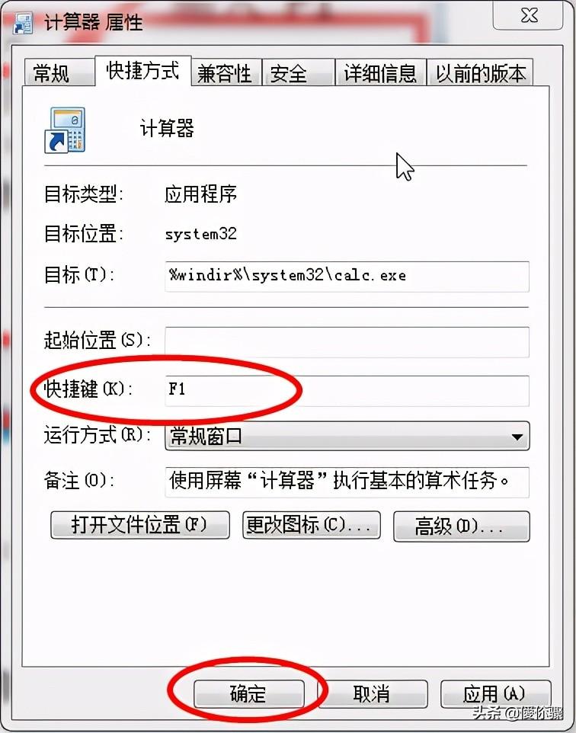576x733 pixels.
Task: Click the large 计算器 shortcut icon
Action: (x=65, y=130)
